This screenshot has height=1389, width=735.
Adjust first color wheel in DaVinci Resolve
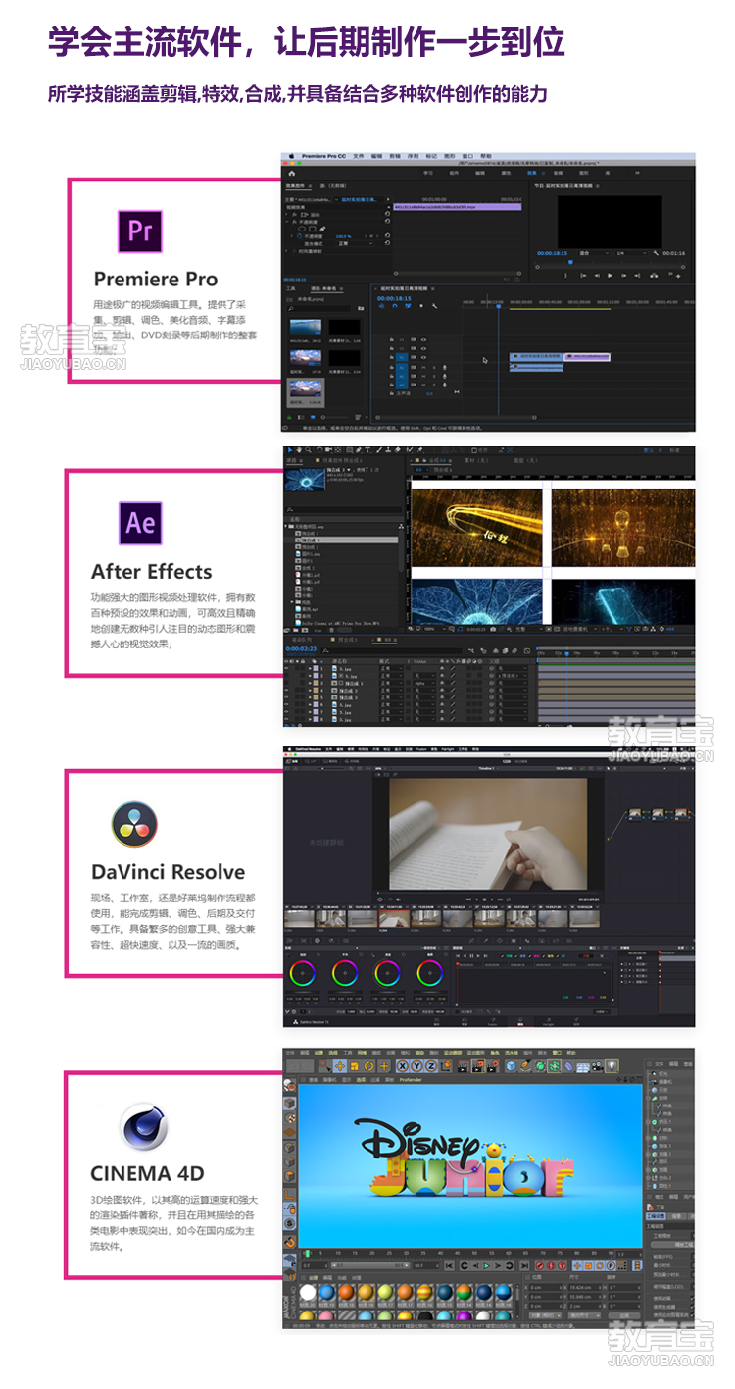point(304,973)
